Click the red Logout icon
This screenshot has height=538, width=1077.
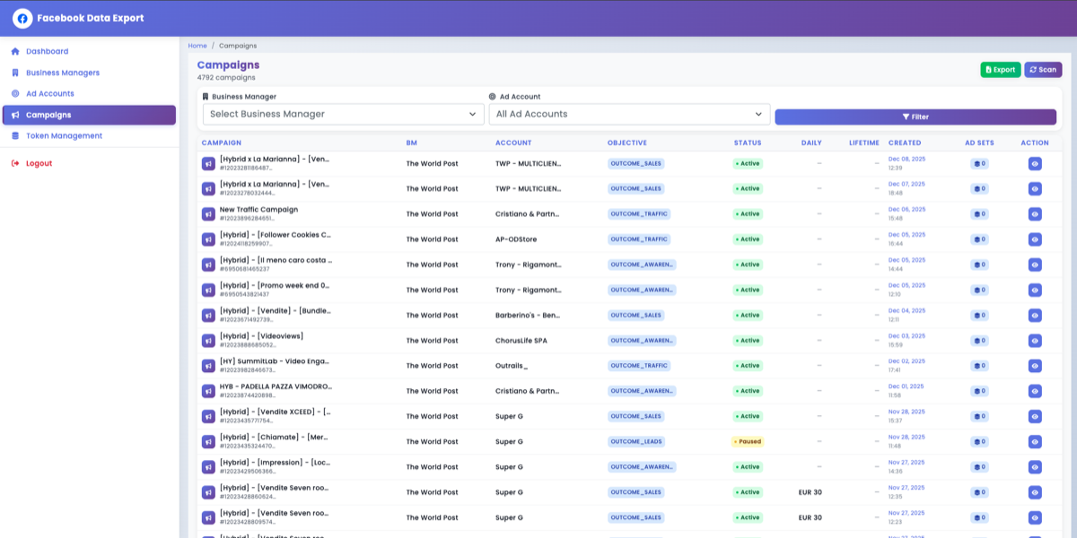coord(14,161)
